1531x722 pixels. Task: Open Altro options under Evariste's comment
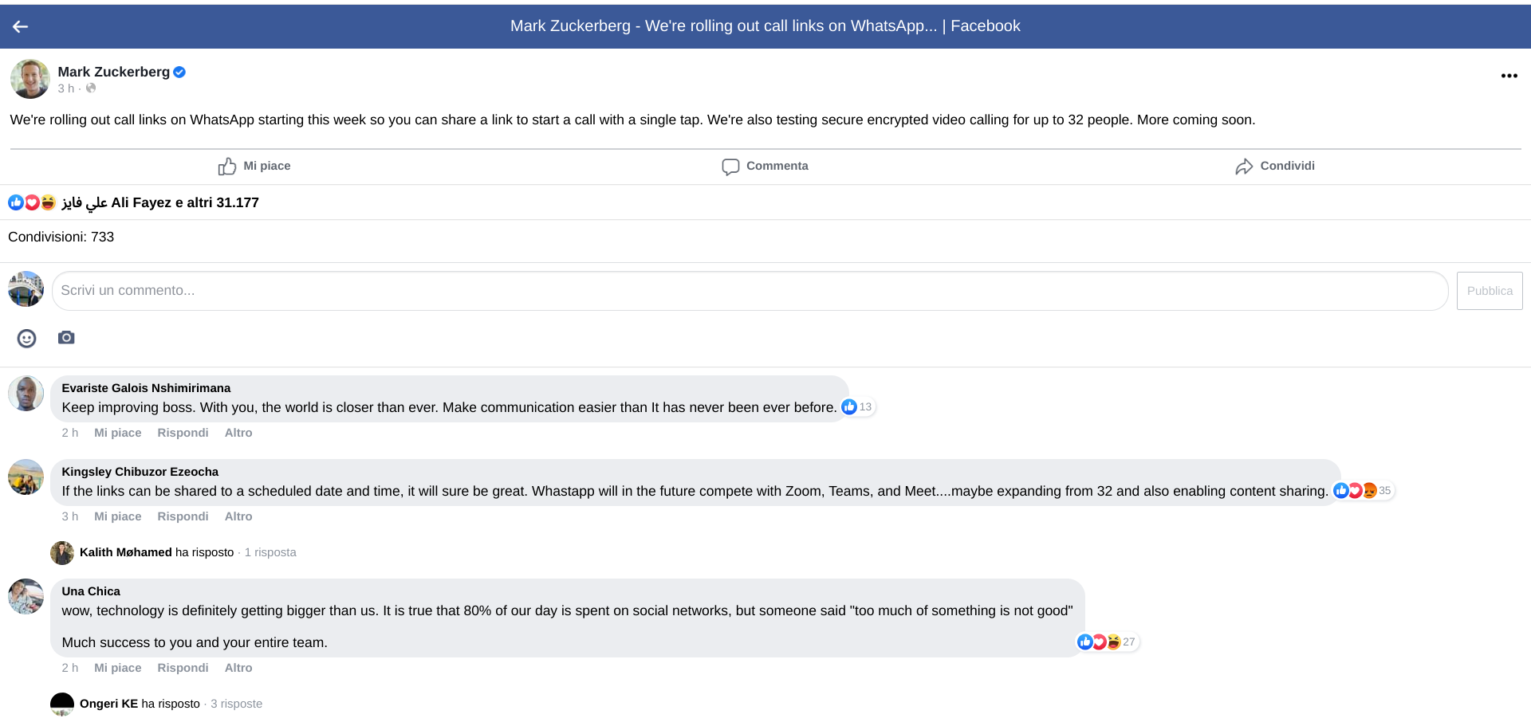click(238, 433)
